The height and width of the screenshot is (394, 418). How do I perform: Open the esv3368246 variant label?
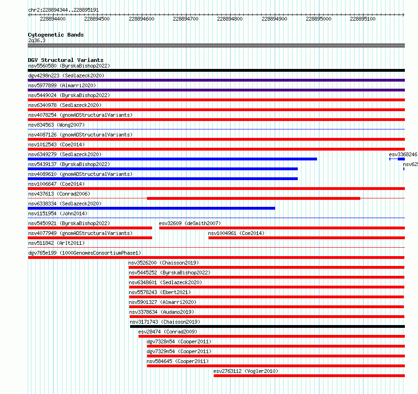(x=403, y=154)
